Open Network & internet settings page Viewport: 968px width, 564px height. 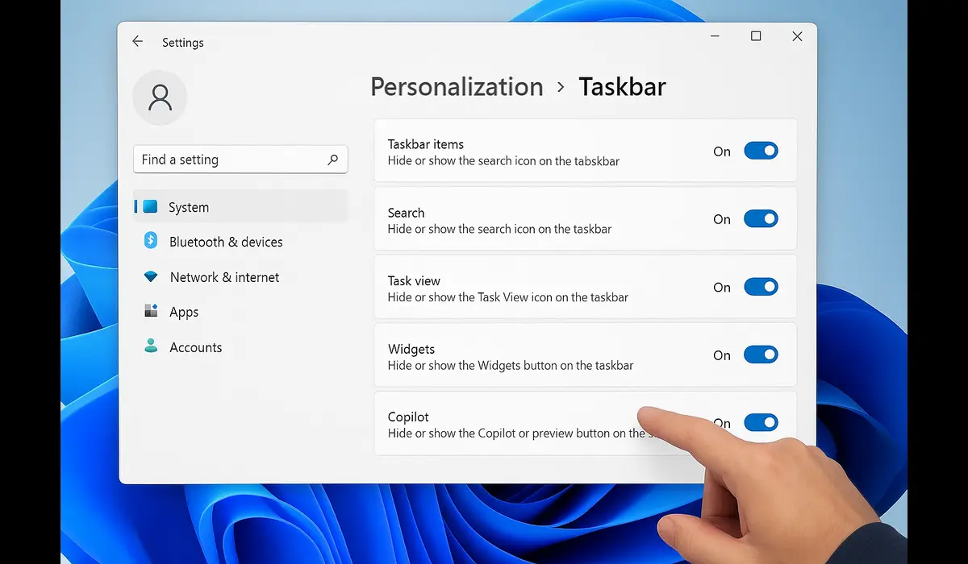click(223, 276)
